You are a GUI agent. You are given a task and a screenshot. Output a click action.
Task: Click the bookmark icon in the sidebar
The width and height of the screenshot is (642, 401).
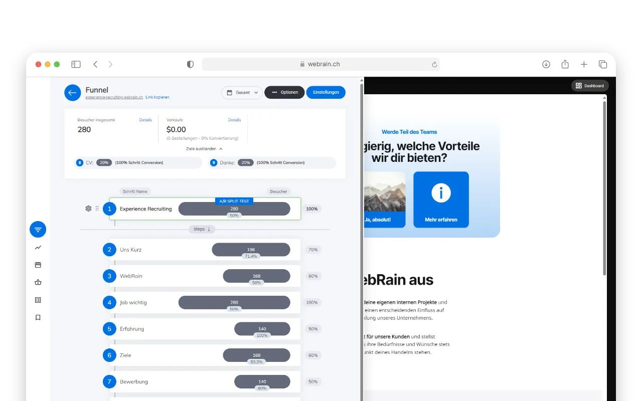point(38,317)
